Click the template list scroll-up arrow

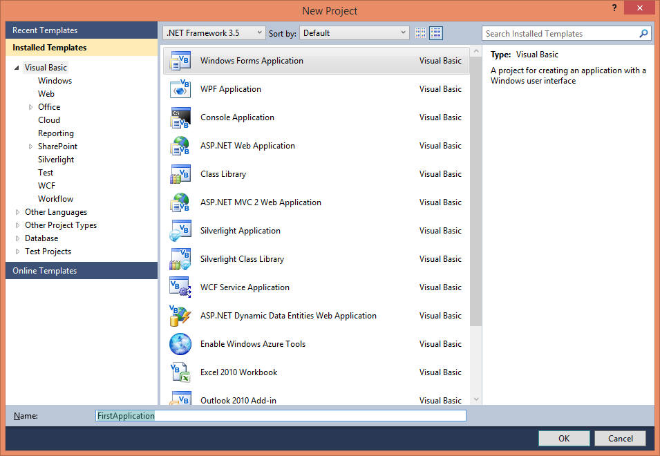[476, 52]
